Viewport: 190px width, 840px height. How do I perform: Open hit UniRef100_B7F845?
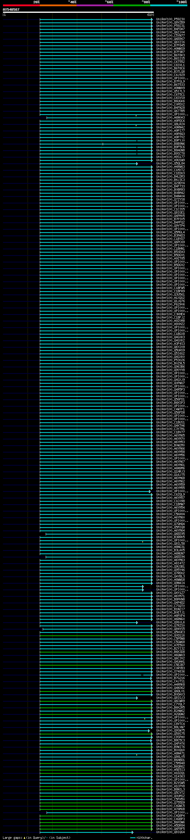point(170,45)
